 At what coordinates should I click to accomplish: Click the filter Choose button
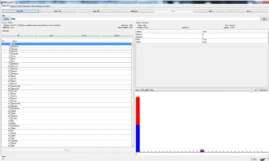[6, 19]
